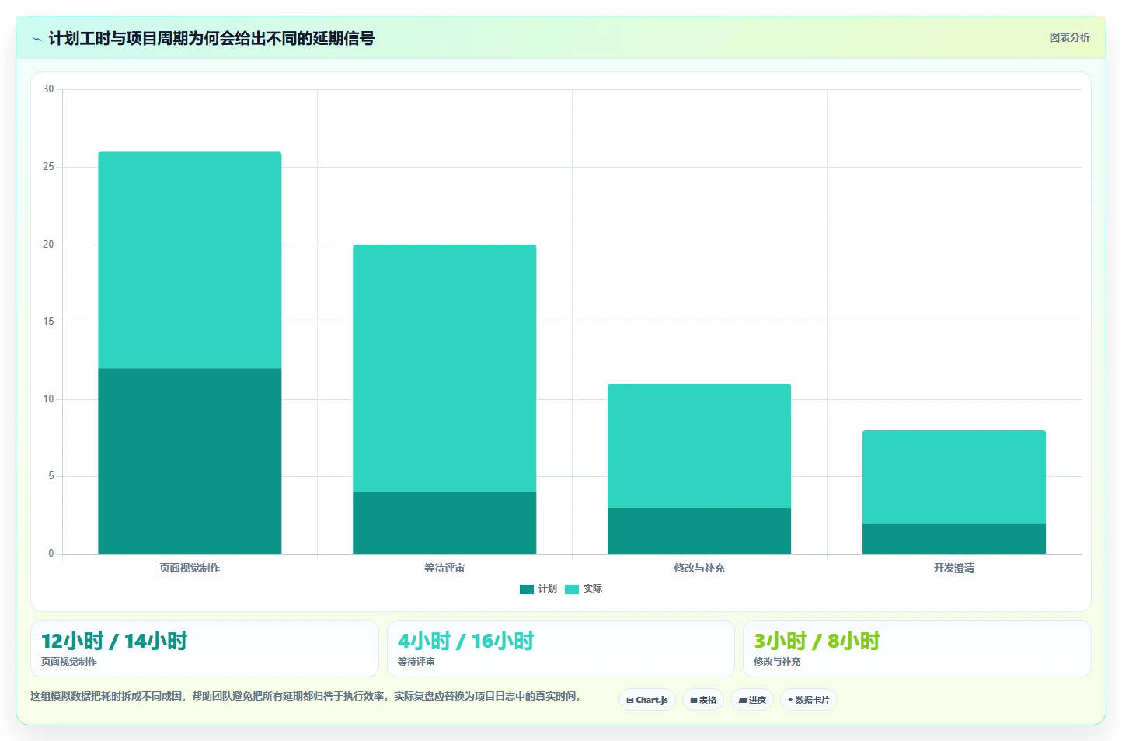Click the chart title 计划工时与项目周期 heading

tap(211, 38)
